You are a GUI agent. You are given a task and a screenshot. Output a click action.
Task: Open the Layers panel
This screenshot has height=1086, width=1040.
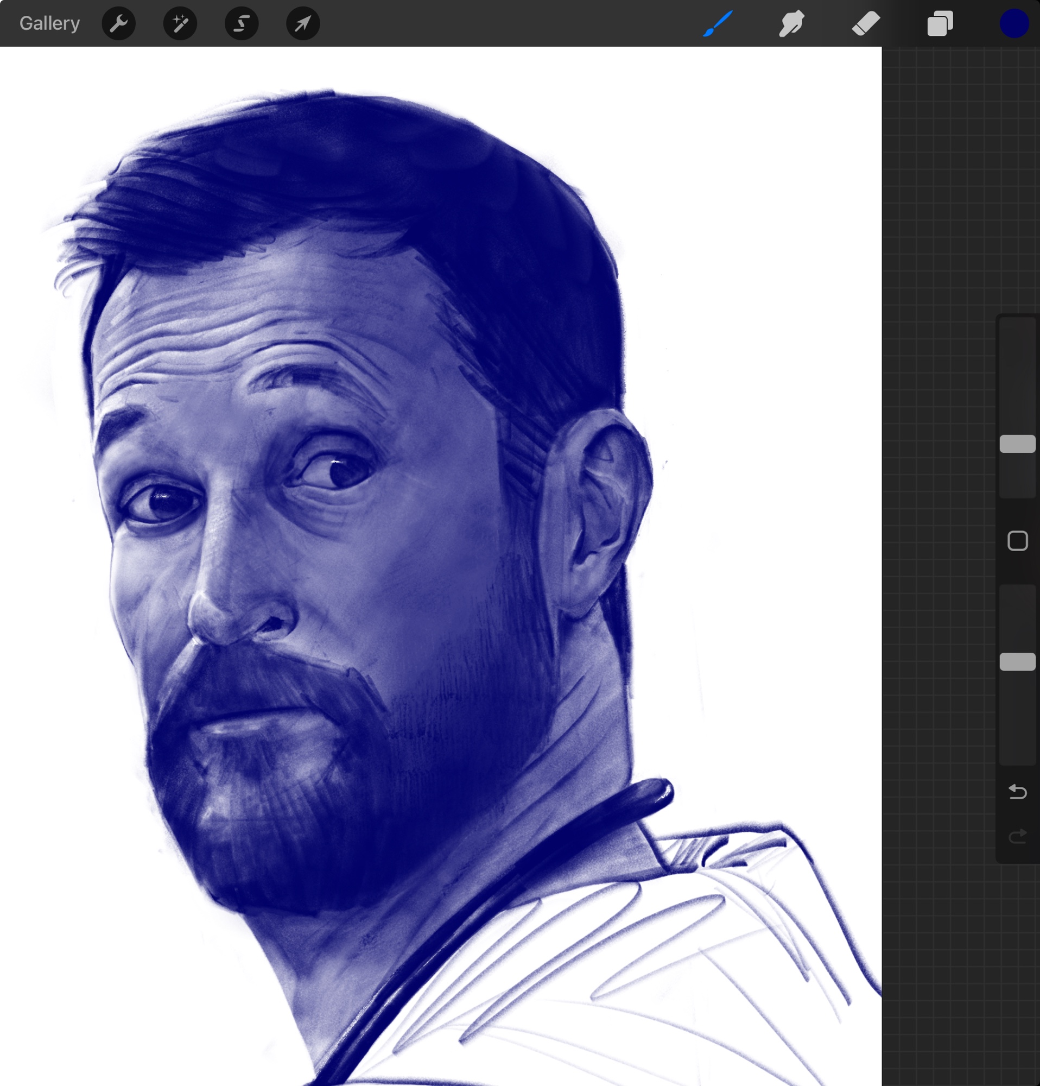[x=940, y=23]
